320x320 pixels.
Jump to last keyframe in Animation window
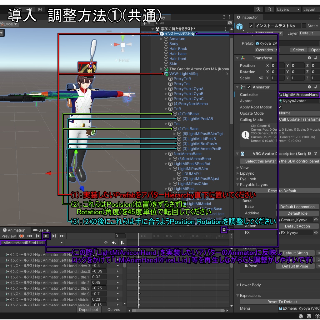coord(62,236)
